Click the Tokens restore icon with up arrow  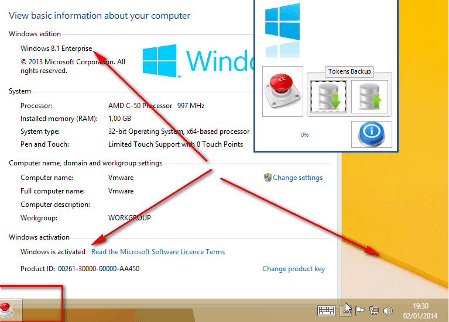click(369, 96)
